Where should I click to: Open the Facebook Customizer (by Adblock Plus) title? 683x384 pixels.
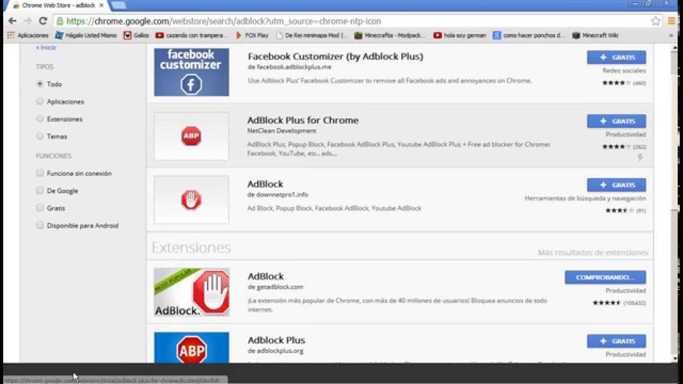(x=336, y=56)
